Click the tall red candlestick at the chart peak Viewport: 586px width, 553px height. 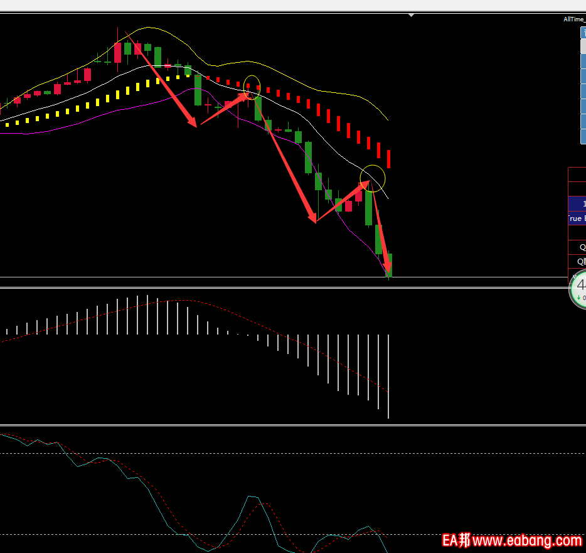click(x=117, y=52)
